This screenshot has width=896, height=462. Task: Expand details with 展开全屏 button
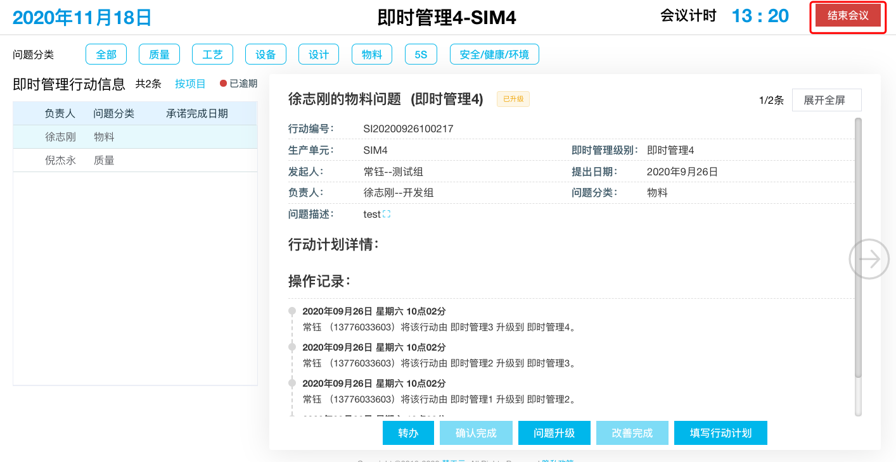pos(826,100)
